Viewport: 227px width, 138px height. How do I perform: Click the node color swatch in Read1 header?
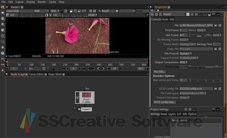188,14
